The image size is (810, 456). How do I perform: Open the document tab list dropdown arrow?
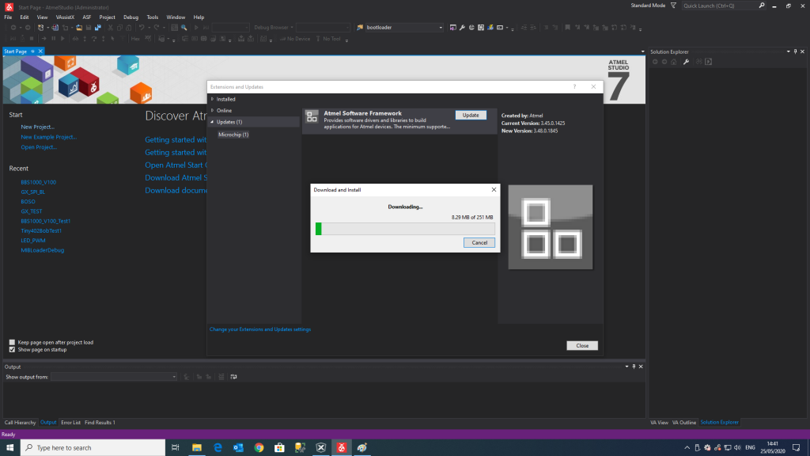642,51
